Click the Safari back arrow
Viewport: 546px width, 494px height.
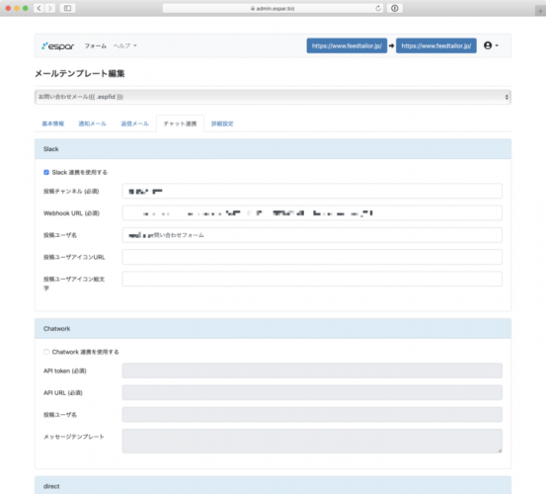point(39,8)
